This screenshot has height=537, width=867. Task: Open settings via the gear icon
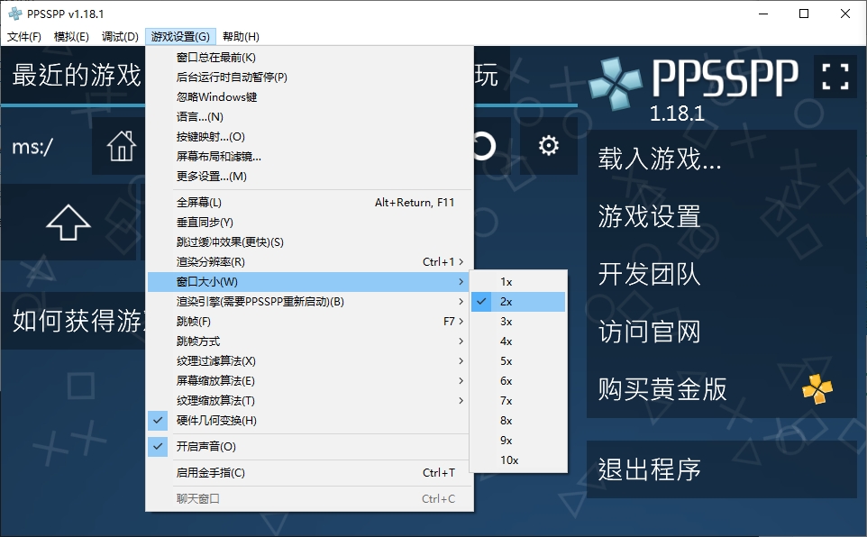pos(548,146)
